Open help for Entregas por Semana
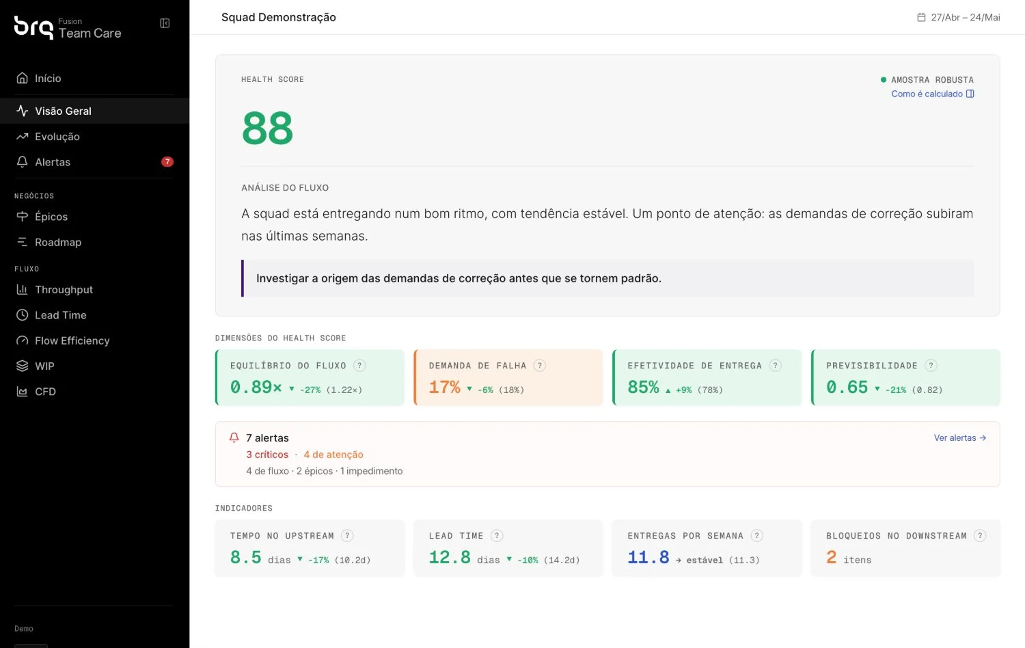 pos(756,536)
